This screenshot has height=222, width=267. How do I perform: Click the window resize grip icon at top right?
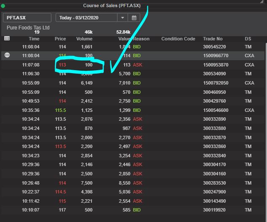point(262,2)
